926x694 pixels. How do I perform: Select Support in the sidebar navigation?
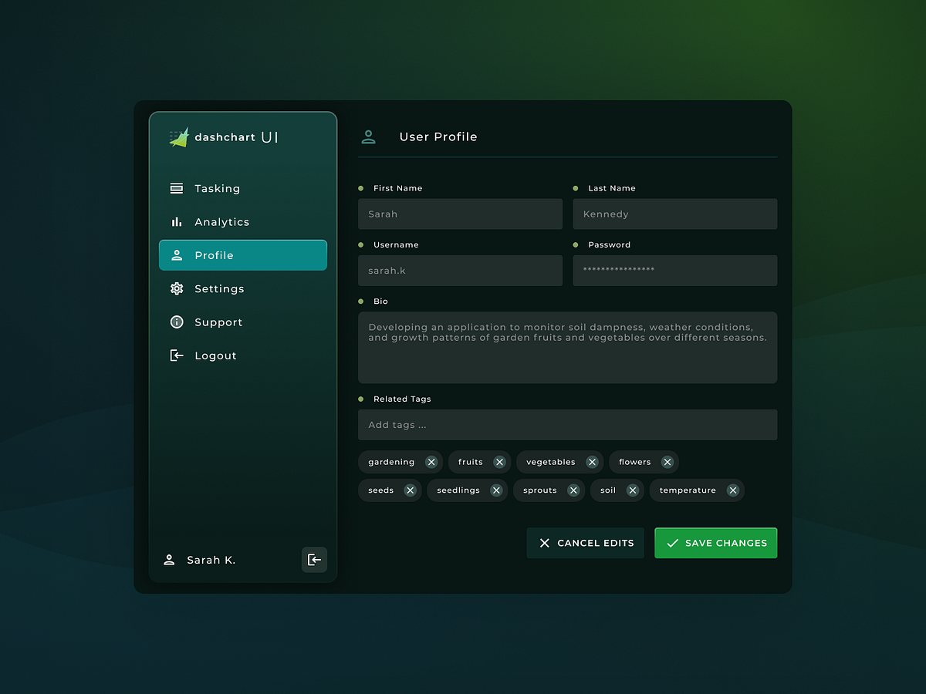[218, 322]
